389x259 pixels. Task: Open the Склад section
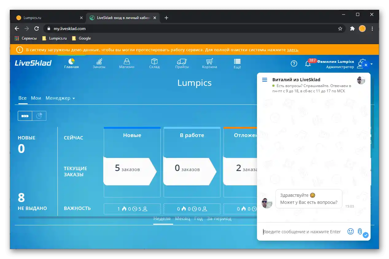154,61
